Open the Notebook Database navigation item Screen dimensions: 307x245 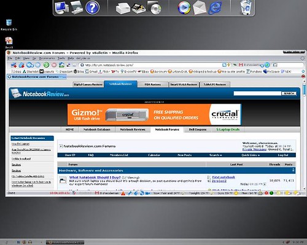tap(97, 129)
